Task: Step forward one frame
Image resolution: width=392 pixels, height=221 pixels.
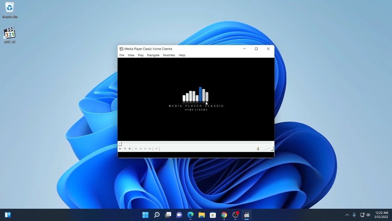Action: click(156, 149)
